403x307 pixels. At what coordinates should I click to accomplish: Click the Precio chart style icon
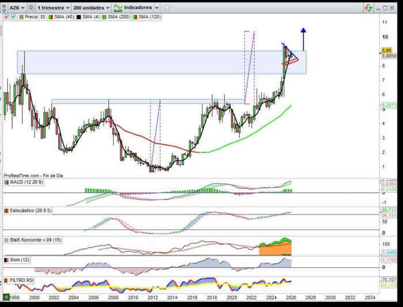tap(21, 17)
